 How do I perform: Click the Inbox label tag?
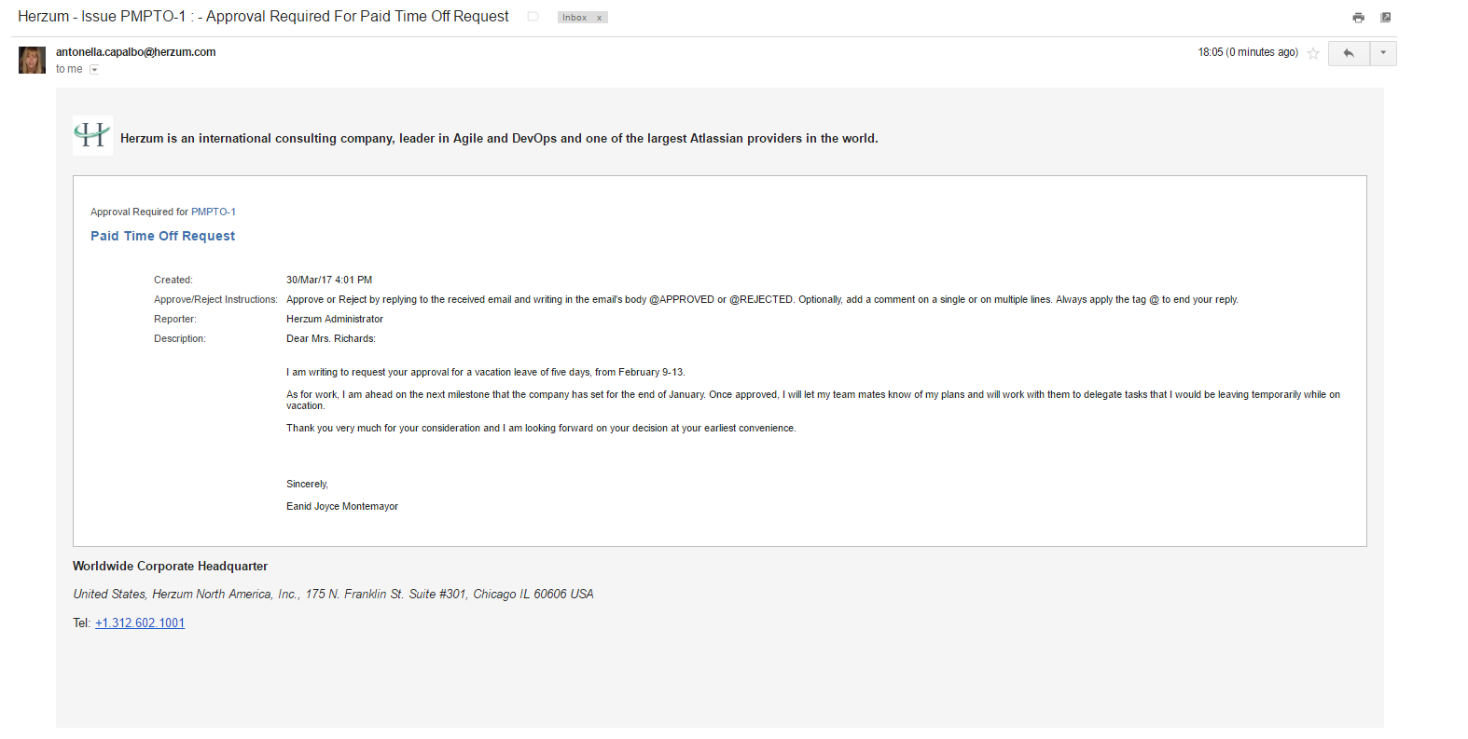pyautogui.click(x=575, y=18)
